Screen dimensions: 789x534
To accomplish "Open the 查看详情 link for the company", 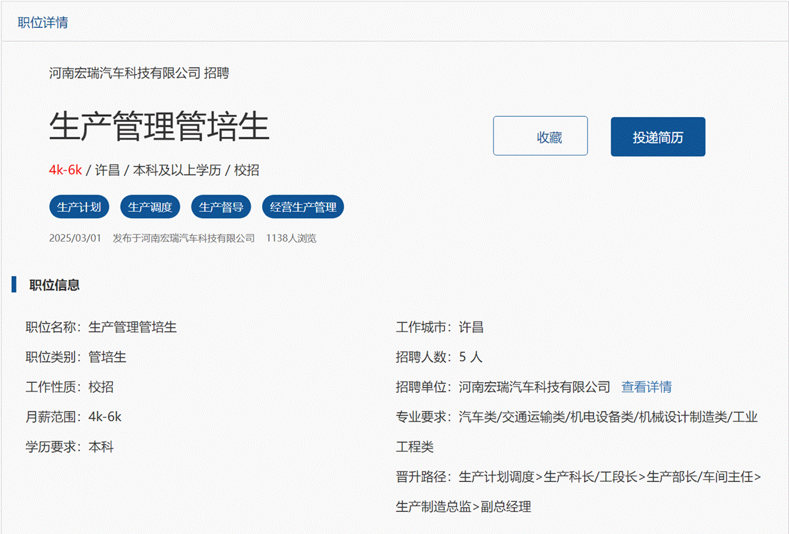I will coord(646,387).
